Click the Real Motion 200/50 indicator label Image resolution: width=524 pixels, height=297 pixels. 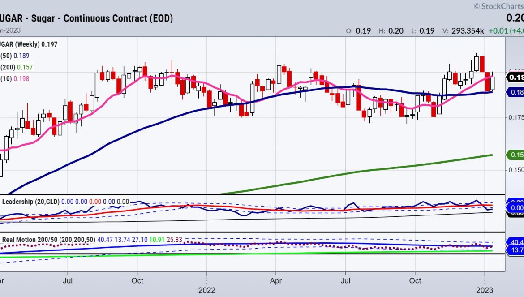49,240
